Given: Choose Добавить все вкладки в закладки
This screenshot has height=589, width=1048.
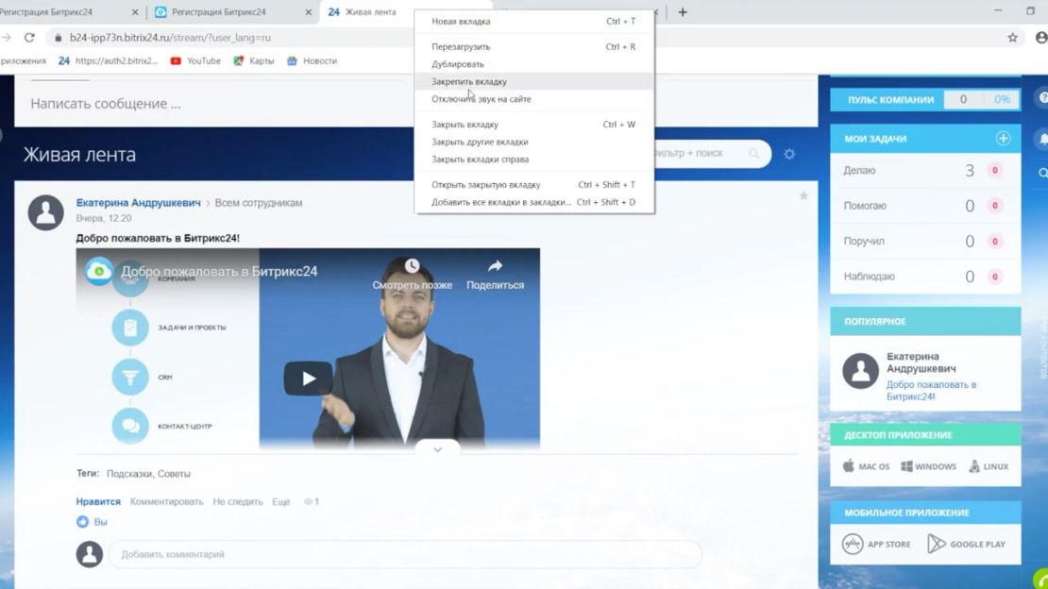Looking at the screenshot, I should click(534, 202).
